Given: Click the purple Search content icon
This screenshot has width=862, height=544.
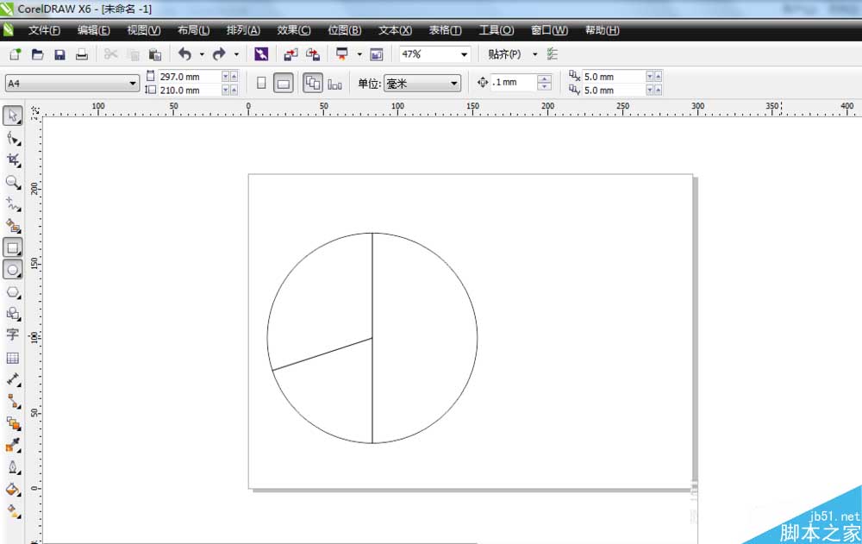Looking at the screenshot, I should click(x=261, y=54).
